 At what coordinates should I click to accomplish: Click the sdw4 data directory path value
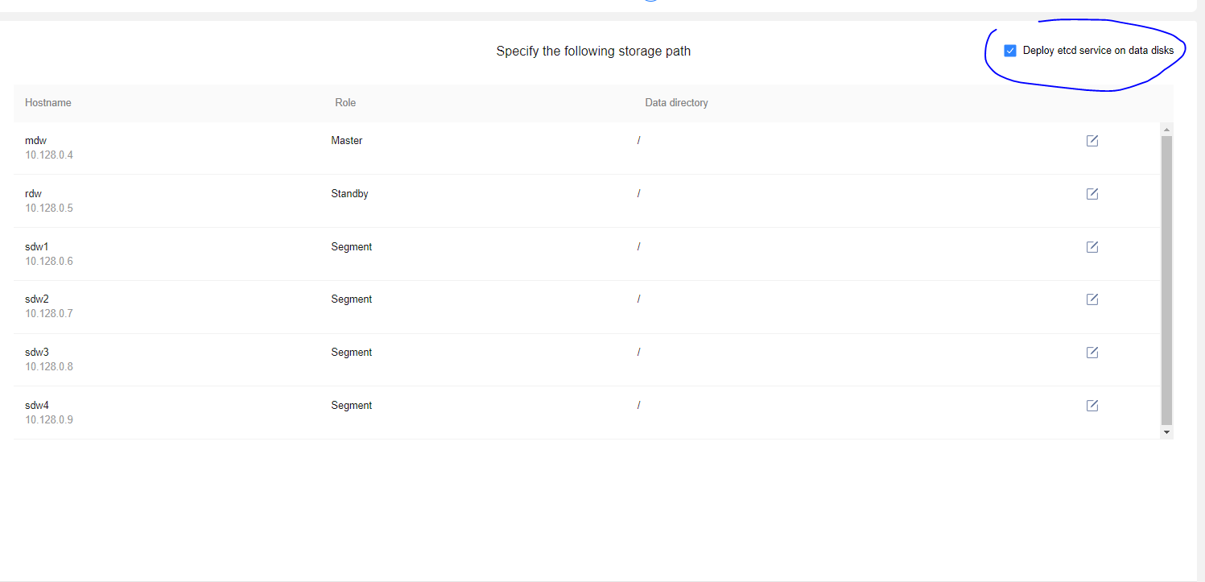pyautogui.click(x=638, y=406)
